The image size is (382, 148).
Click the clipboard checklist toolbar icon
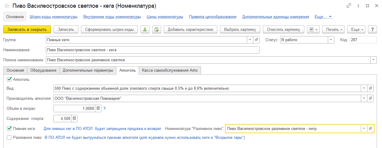click(156, 29)
